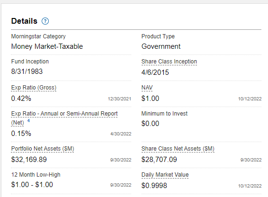Click the $32,169.89 portfolio net assets value
The image size is (268, 197).
coord(29,160)
